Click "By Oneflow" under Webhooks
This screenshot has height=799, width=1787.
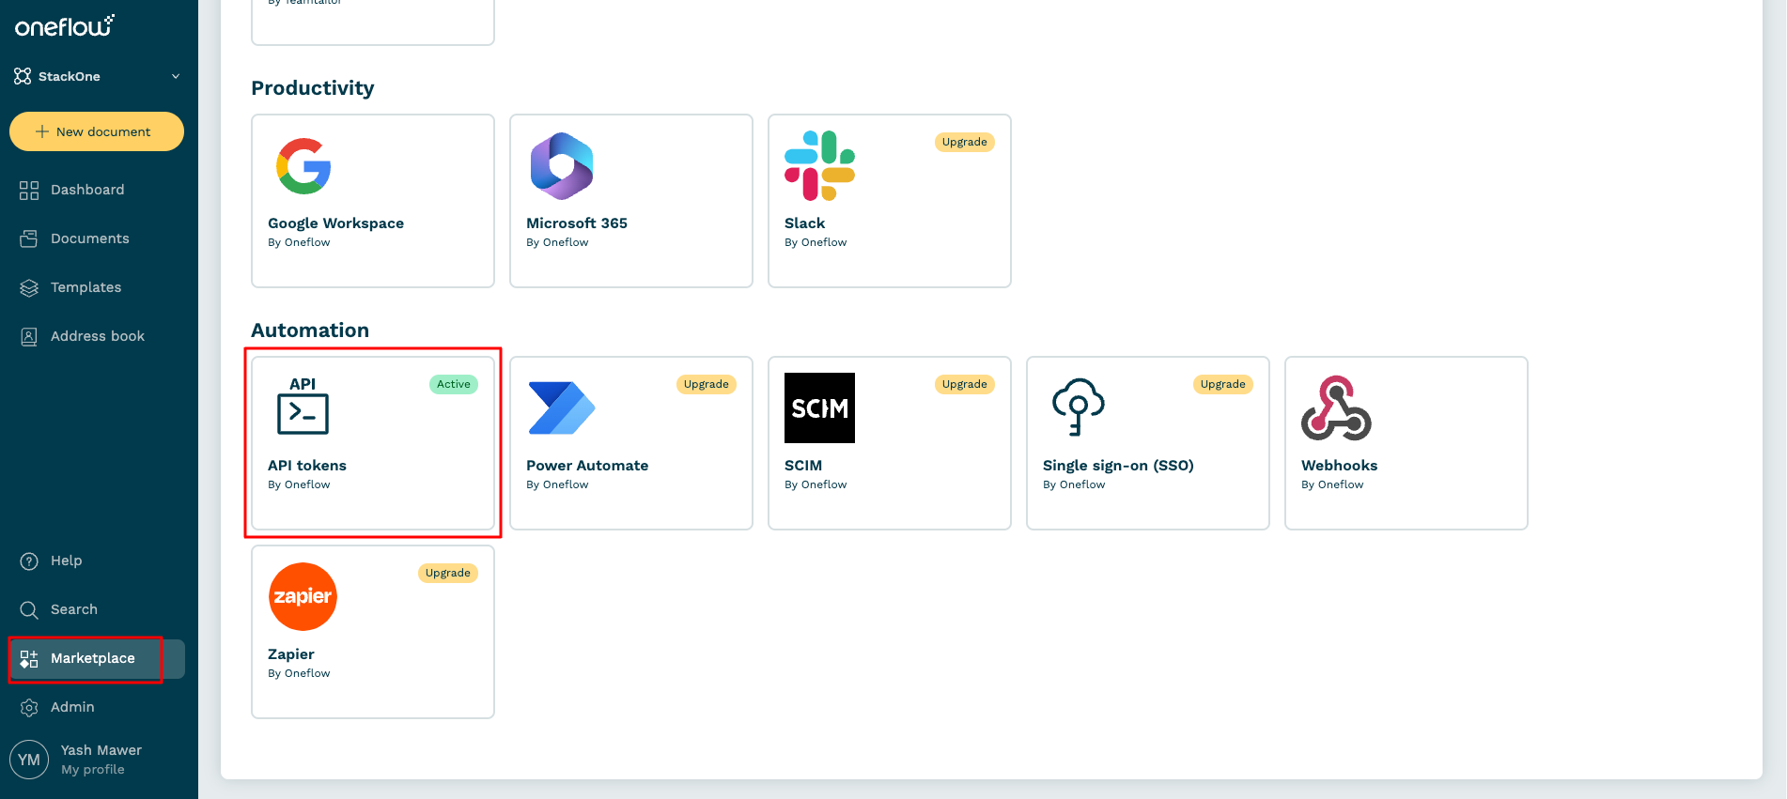tap(1332, 484)
